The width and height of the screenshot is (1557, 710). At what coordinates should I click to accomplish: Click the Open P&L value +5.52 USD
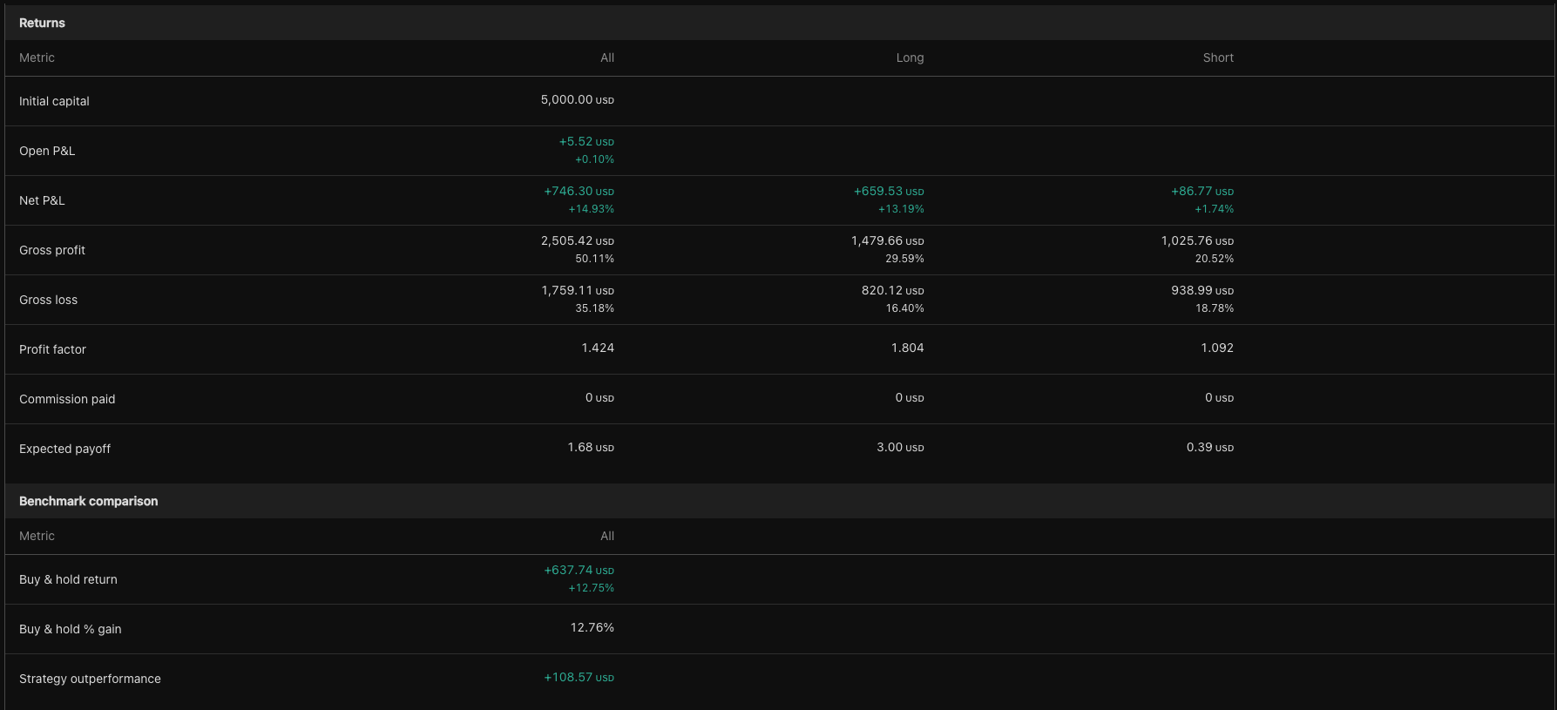tap(586, 141)
